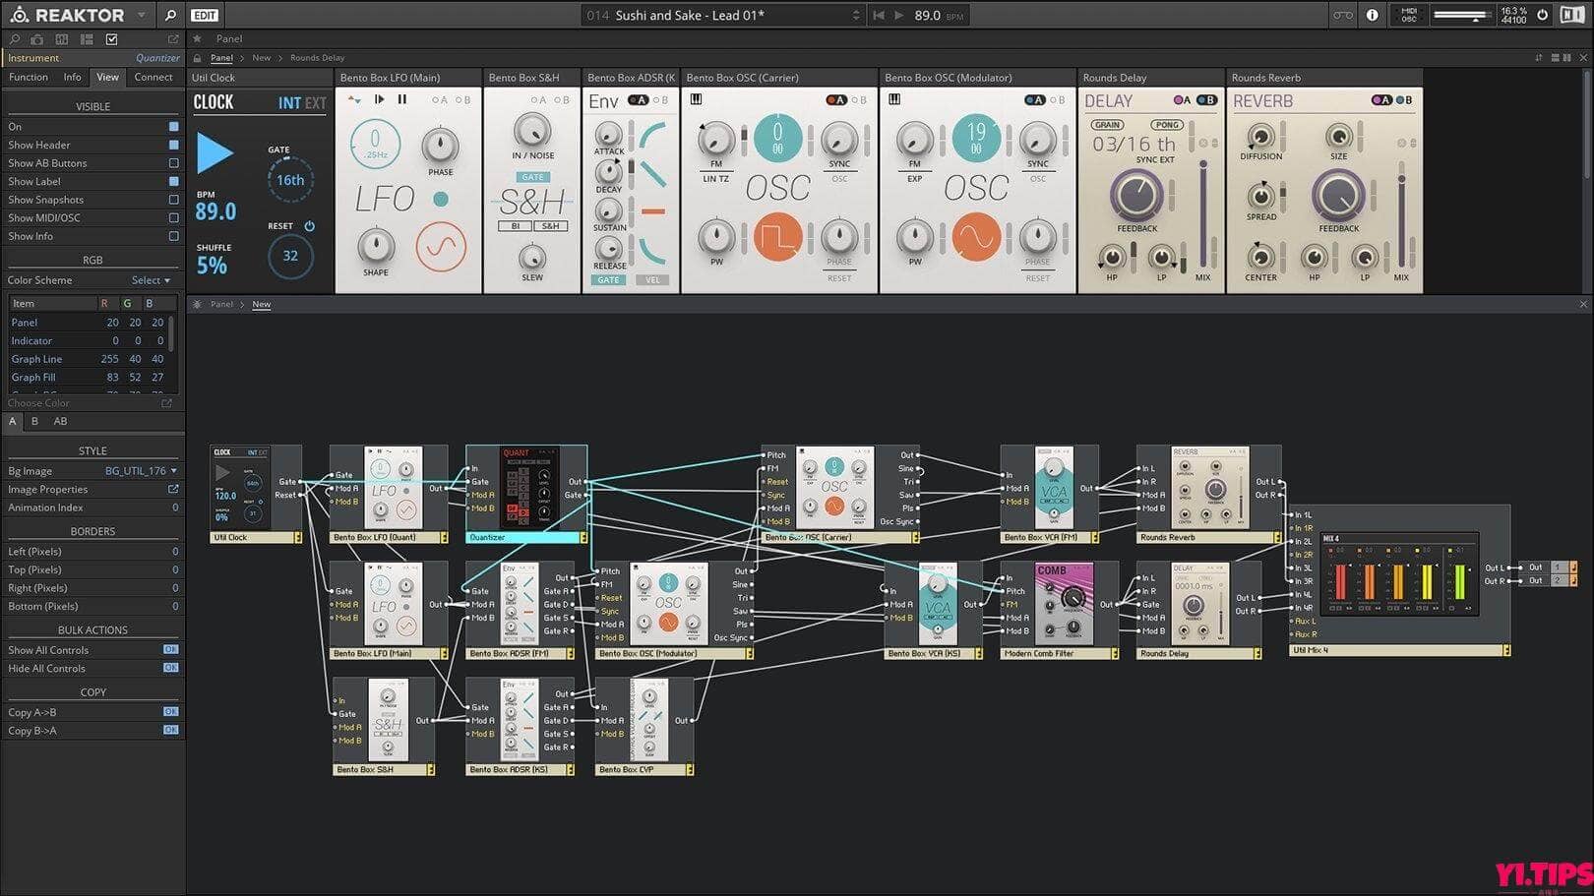The width and height of the screenshot is (1594, 896).
Task: Click the EDIT mode icon
Action: pyautogui.click(x=205, y=15)
